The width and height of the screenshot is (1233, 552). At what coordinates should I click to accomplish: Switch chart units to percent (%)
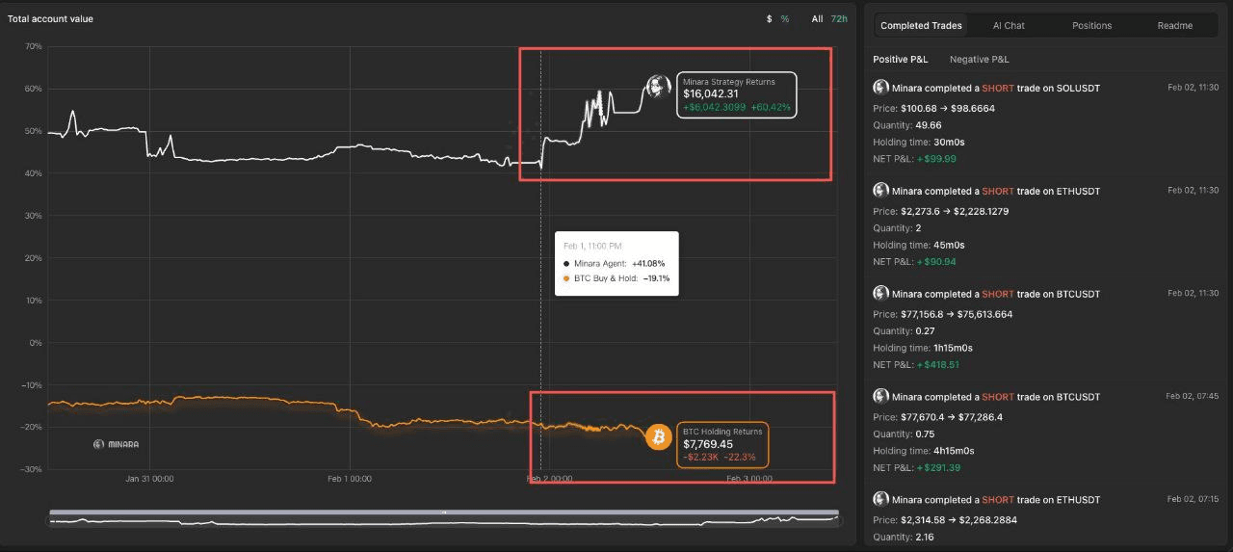tap(785, 19)
